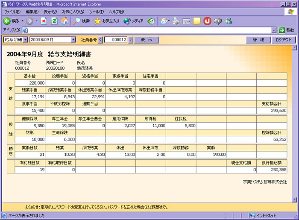Image resolution: width=299 pixels, height=220 pixels.
Task: Click the IE Back arrow button
Action: click(7, 21)
